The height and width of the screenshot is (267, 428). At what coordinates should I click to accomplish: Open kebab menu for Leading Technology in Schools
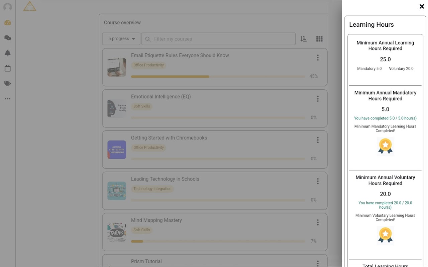(x=318, y=181)
